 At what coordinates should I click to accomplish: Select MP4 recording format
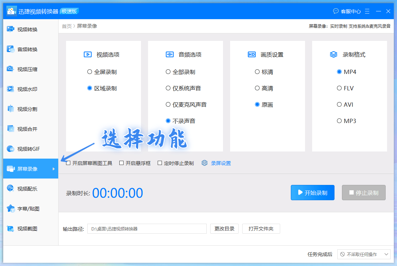click(346, 72)
